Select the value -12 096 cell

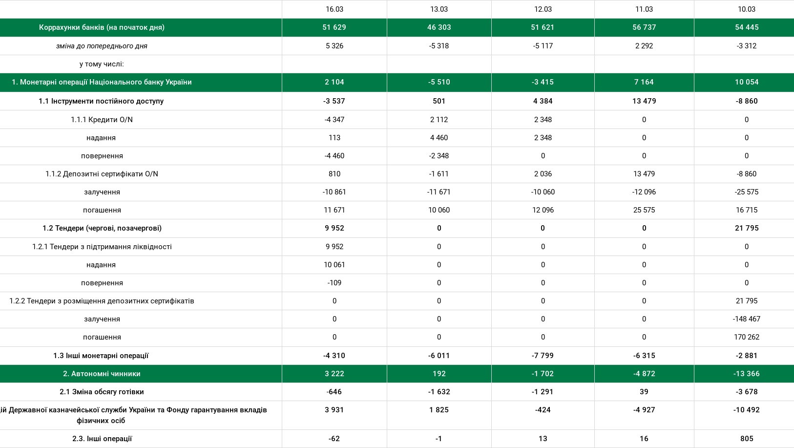644,192
